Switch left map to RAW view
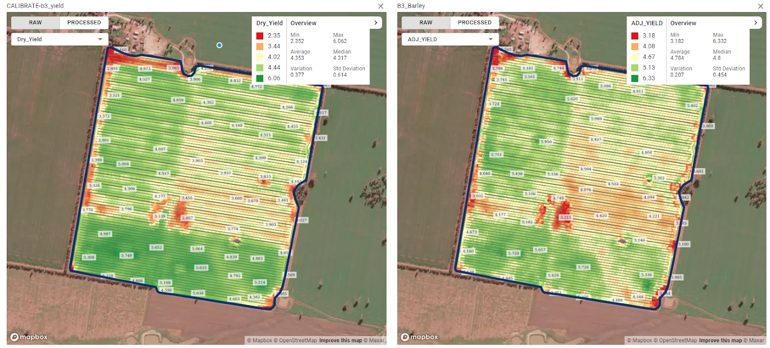 pyautogui.click(x=35, y=23)
